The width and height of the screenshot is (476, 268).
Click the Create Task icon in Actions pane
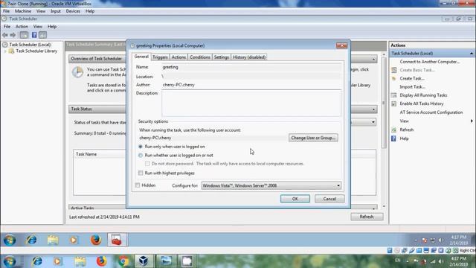pos(394,79)
